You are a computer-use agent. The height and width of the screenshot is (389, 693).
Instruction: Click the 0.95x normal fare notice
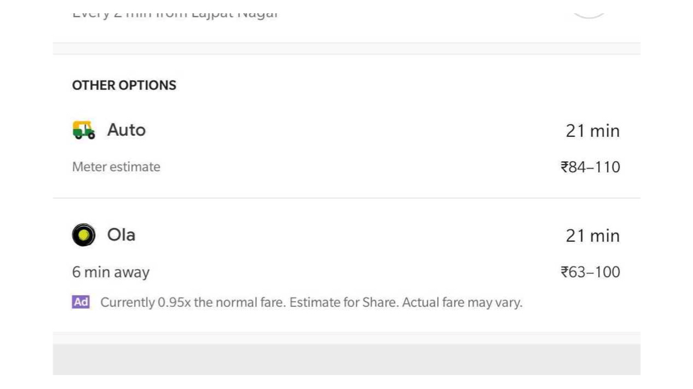193,302
